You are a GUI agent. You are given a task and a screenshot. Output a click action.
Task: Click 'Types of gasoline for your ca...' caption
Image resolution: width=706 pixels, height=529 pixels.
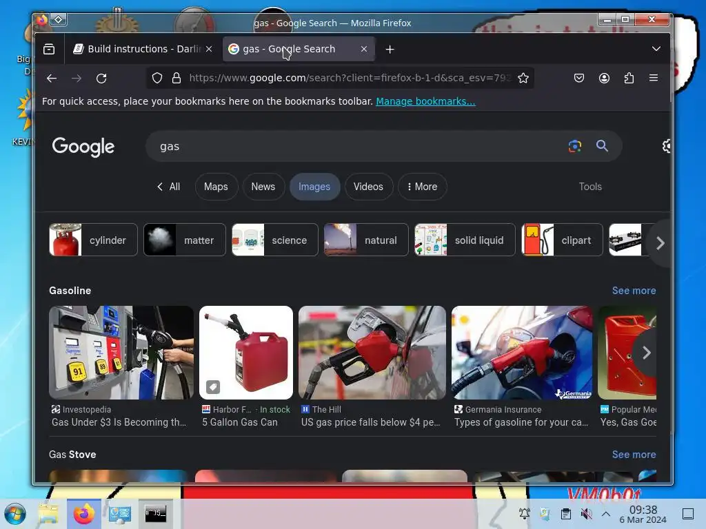521,422
